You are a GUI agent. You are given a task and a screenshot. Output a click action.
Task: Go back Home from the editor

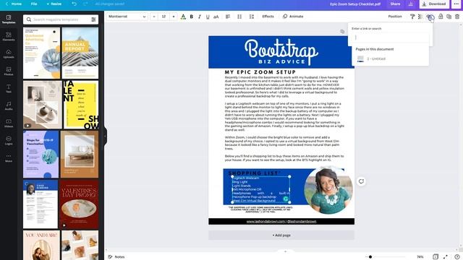tap(14, 4)
